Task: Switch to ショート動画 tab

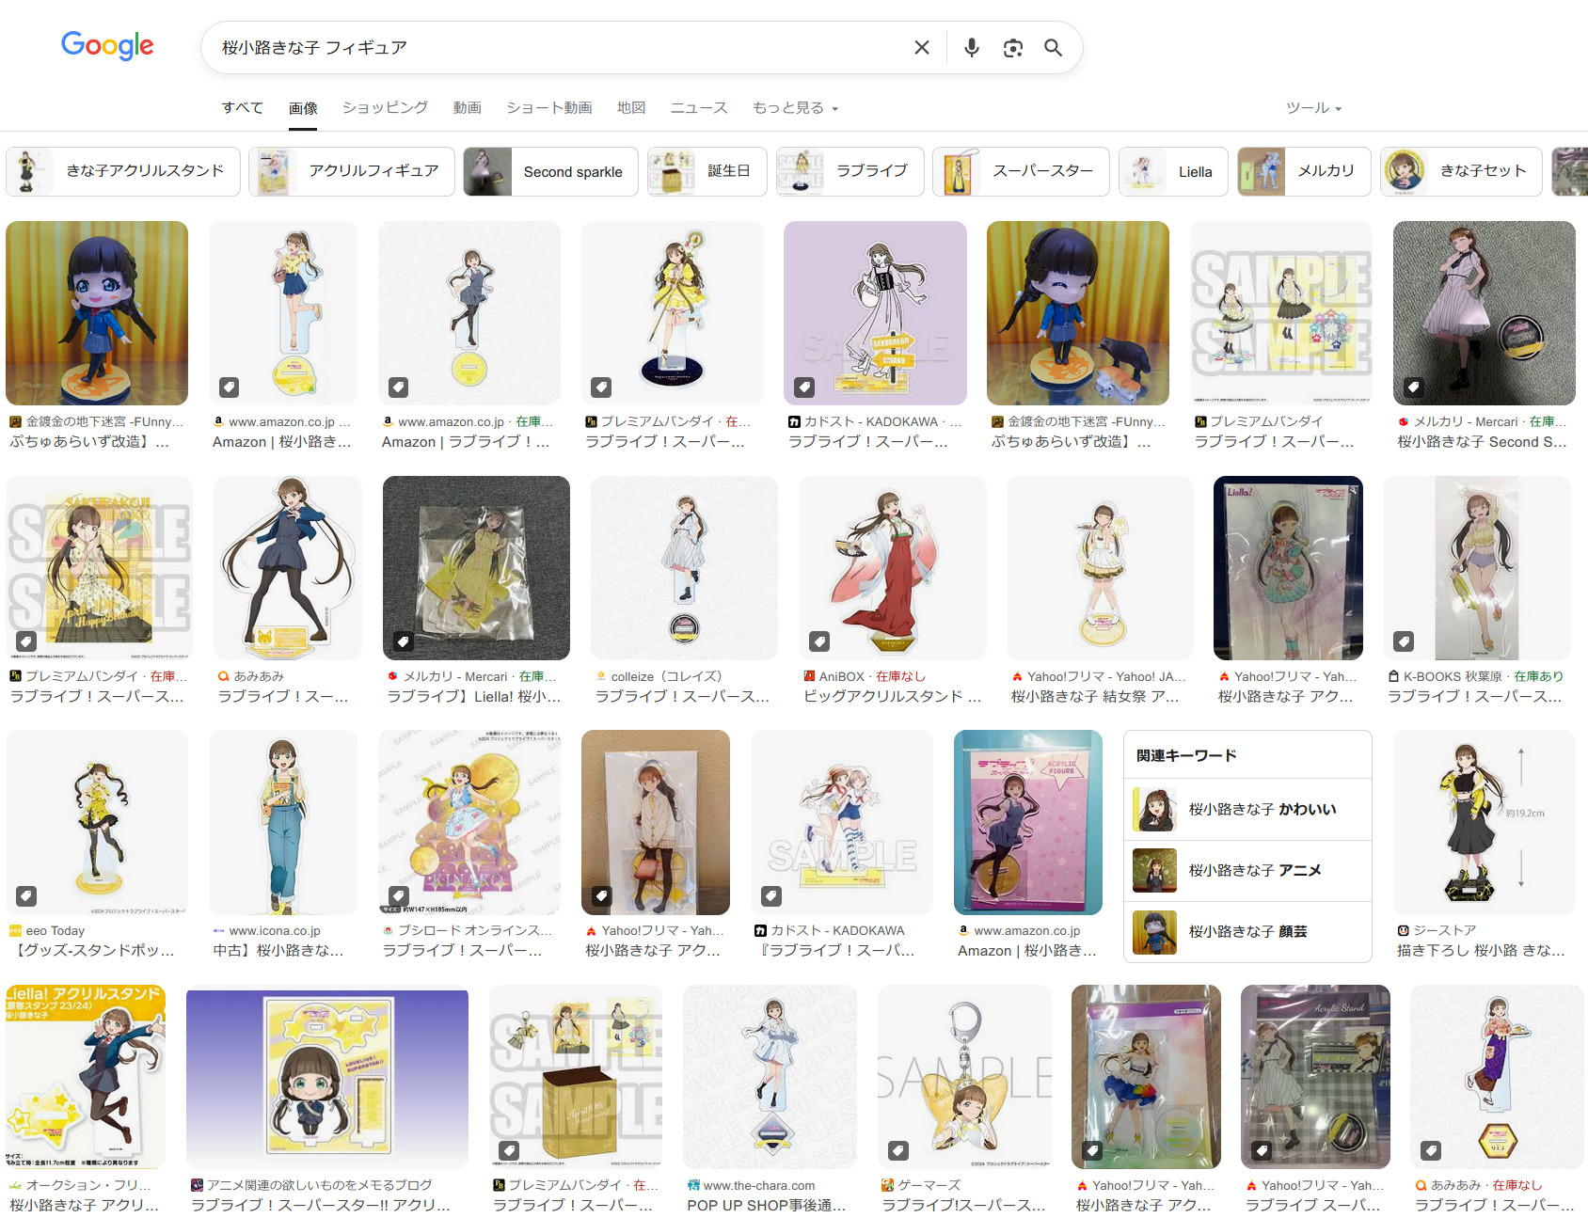Action: click(549, 107)
